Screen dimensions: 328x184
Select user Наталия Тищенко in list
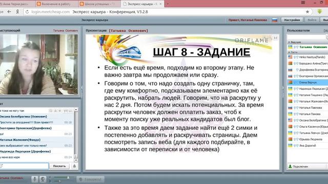pyautogui.click(x=307, y=95)
